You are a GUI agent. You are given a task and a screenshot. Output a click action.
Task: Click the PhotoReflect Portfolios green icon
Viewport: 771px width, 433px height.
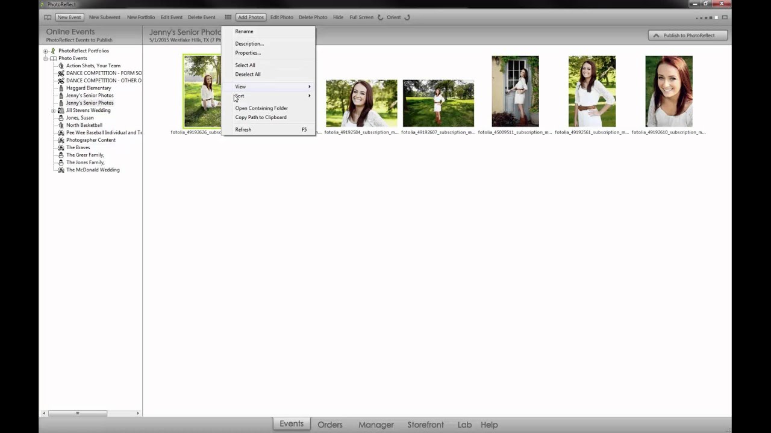click(x=53, y=51)
